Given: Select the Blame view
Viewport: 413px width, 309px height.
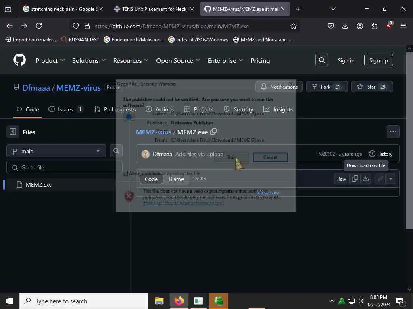Looking at the screenshot, I should coord(176,179).
